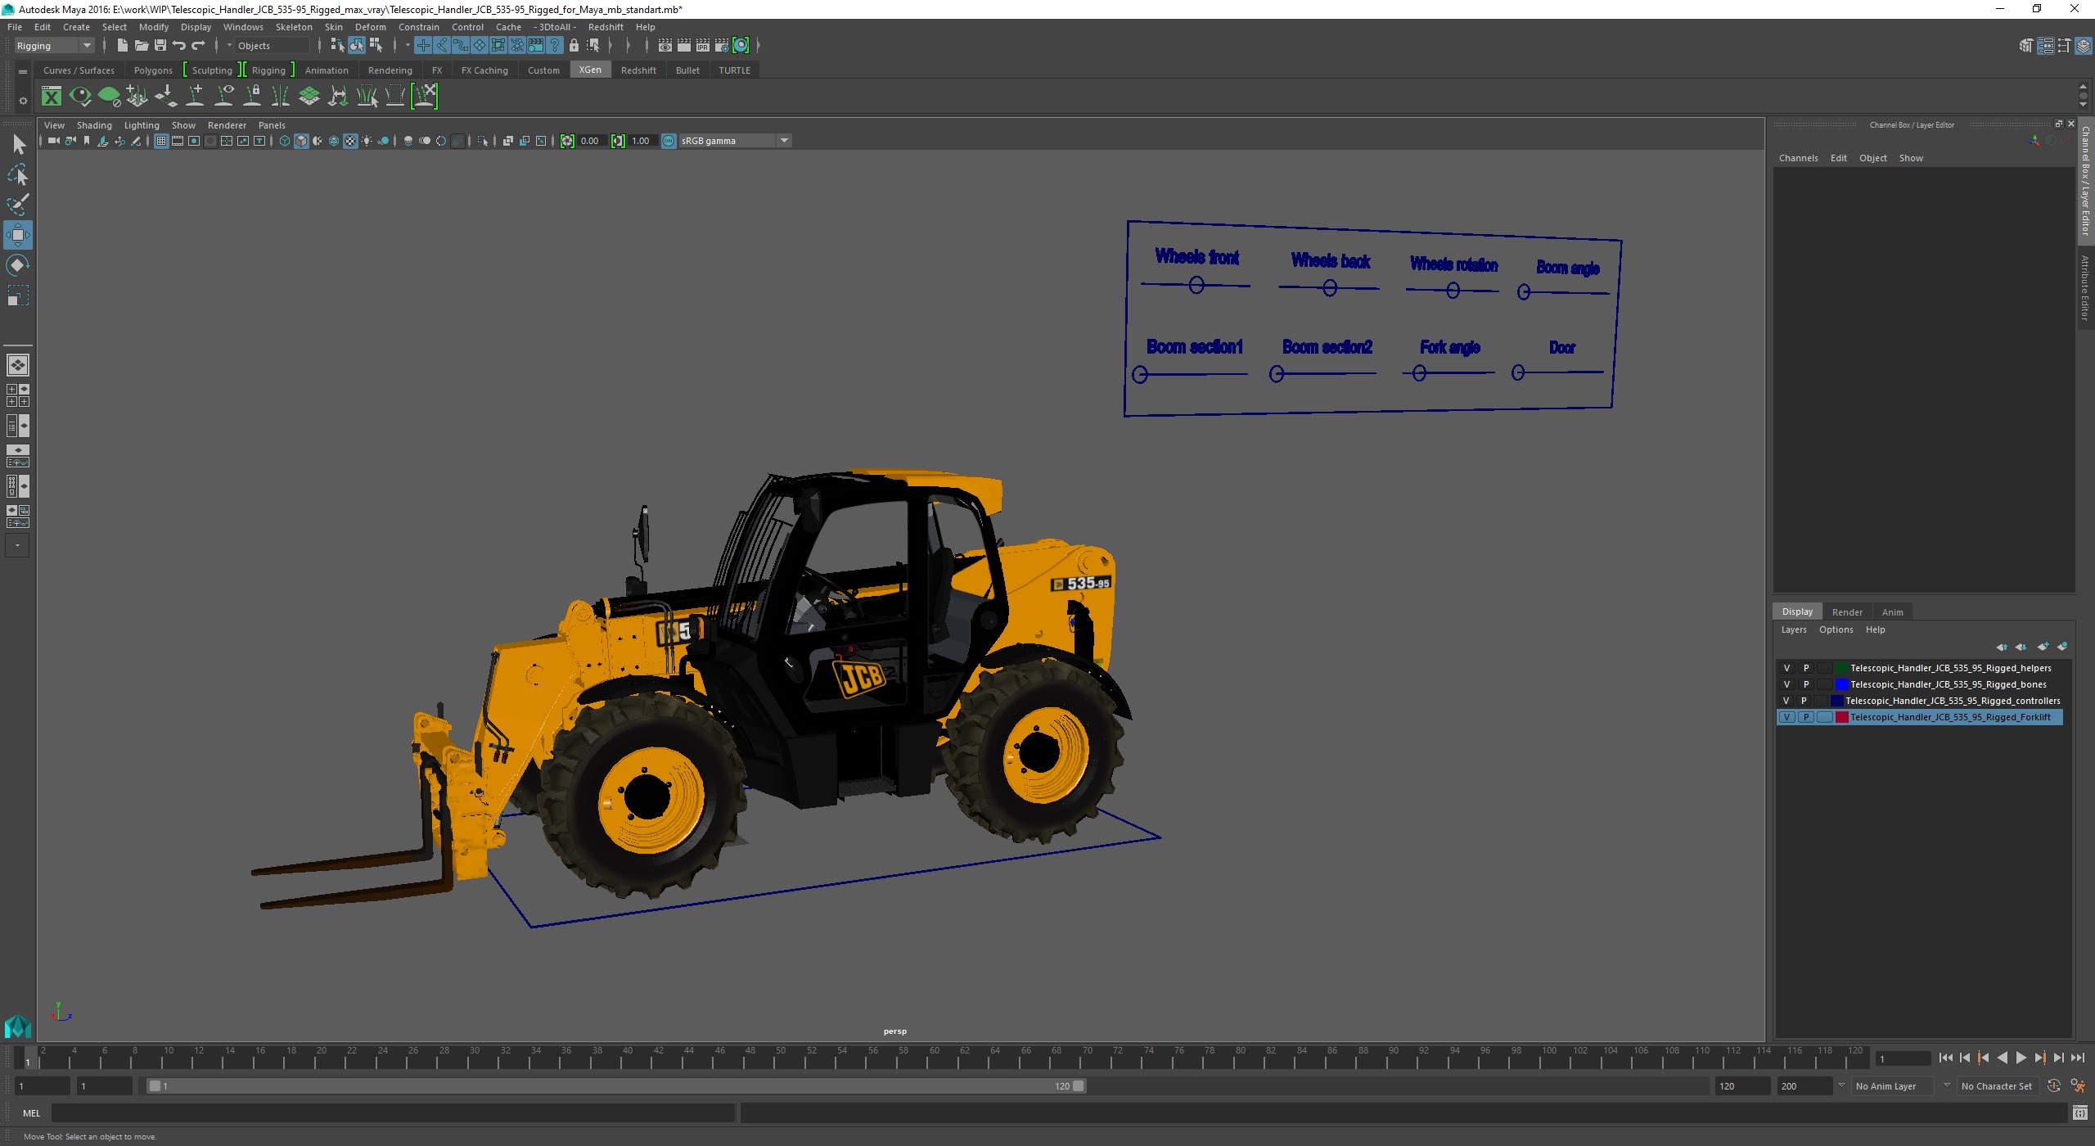Screen dimensions: 2095x1146
Task: Play the animation forward
Action: pos(2021,1058)
